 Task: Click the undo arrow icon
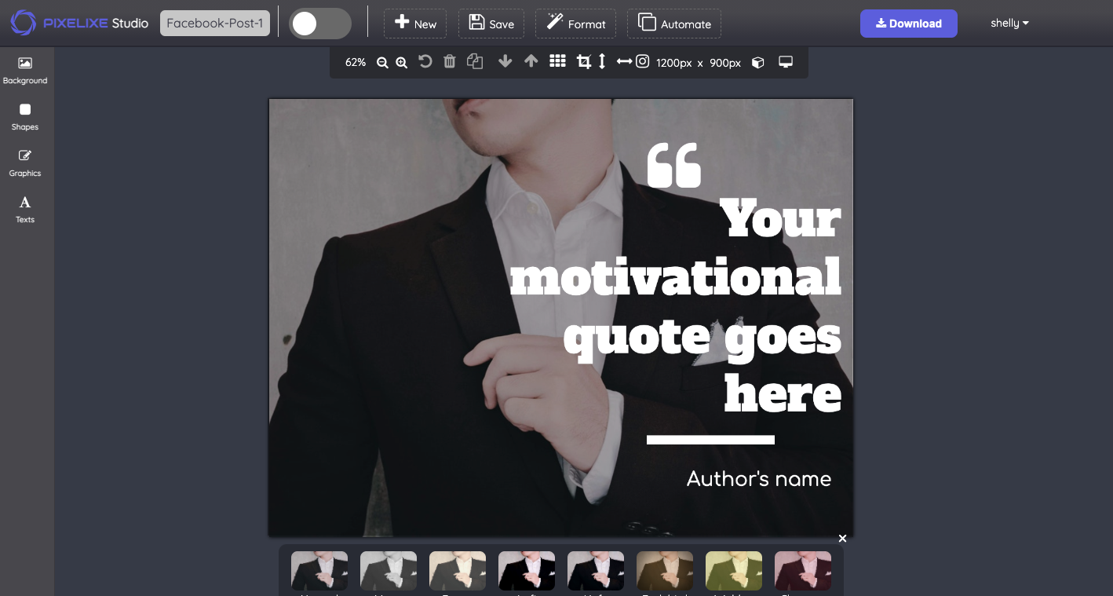(x=425, y=61)
